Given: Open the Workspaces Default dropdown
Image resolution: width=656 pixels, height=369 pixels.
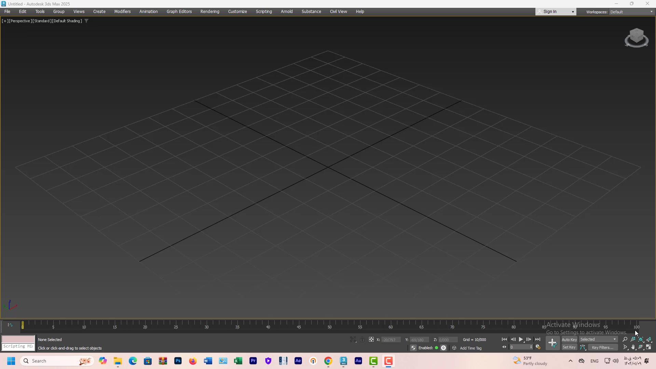Looking at the screenshot, I should coord(631,12).
